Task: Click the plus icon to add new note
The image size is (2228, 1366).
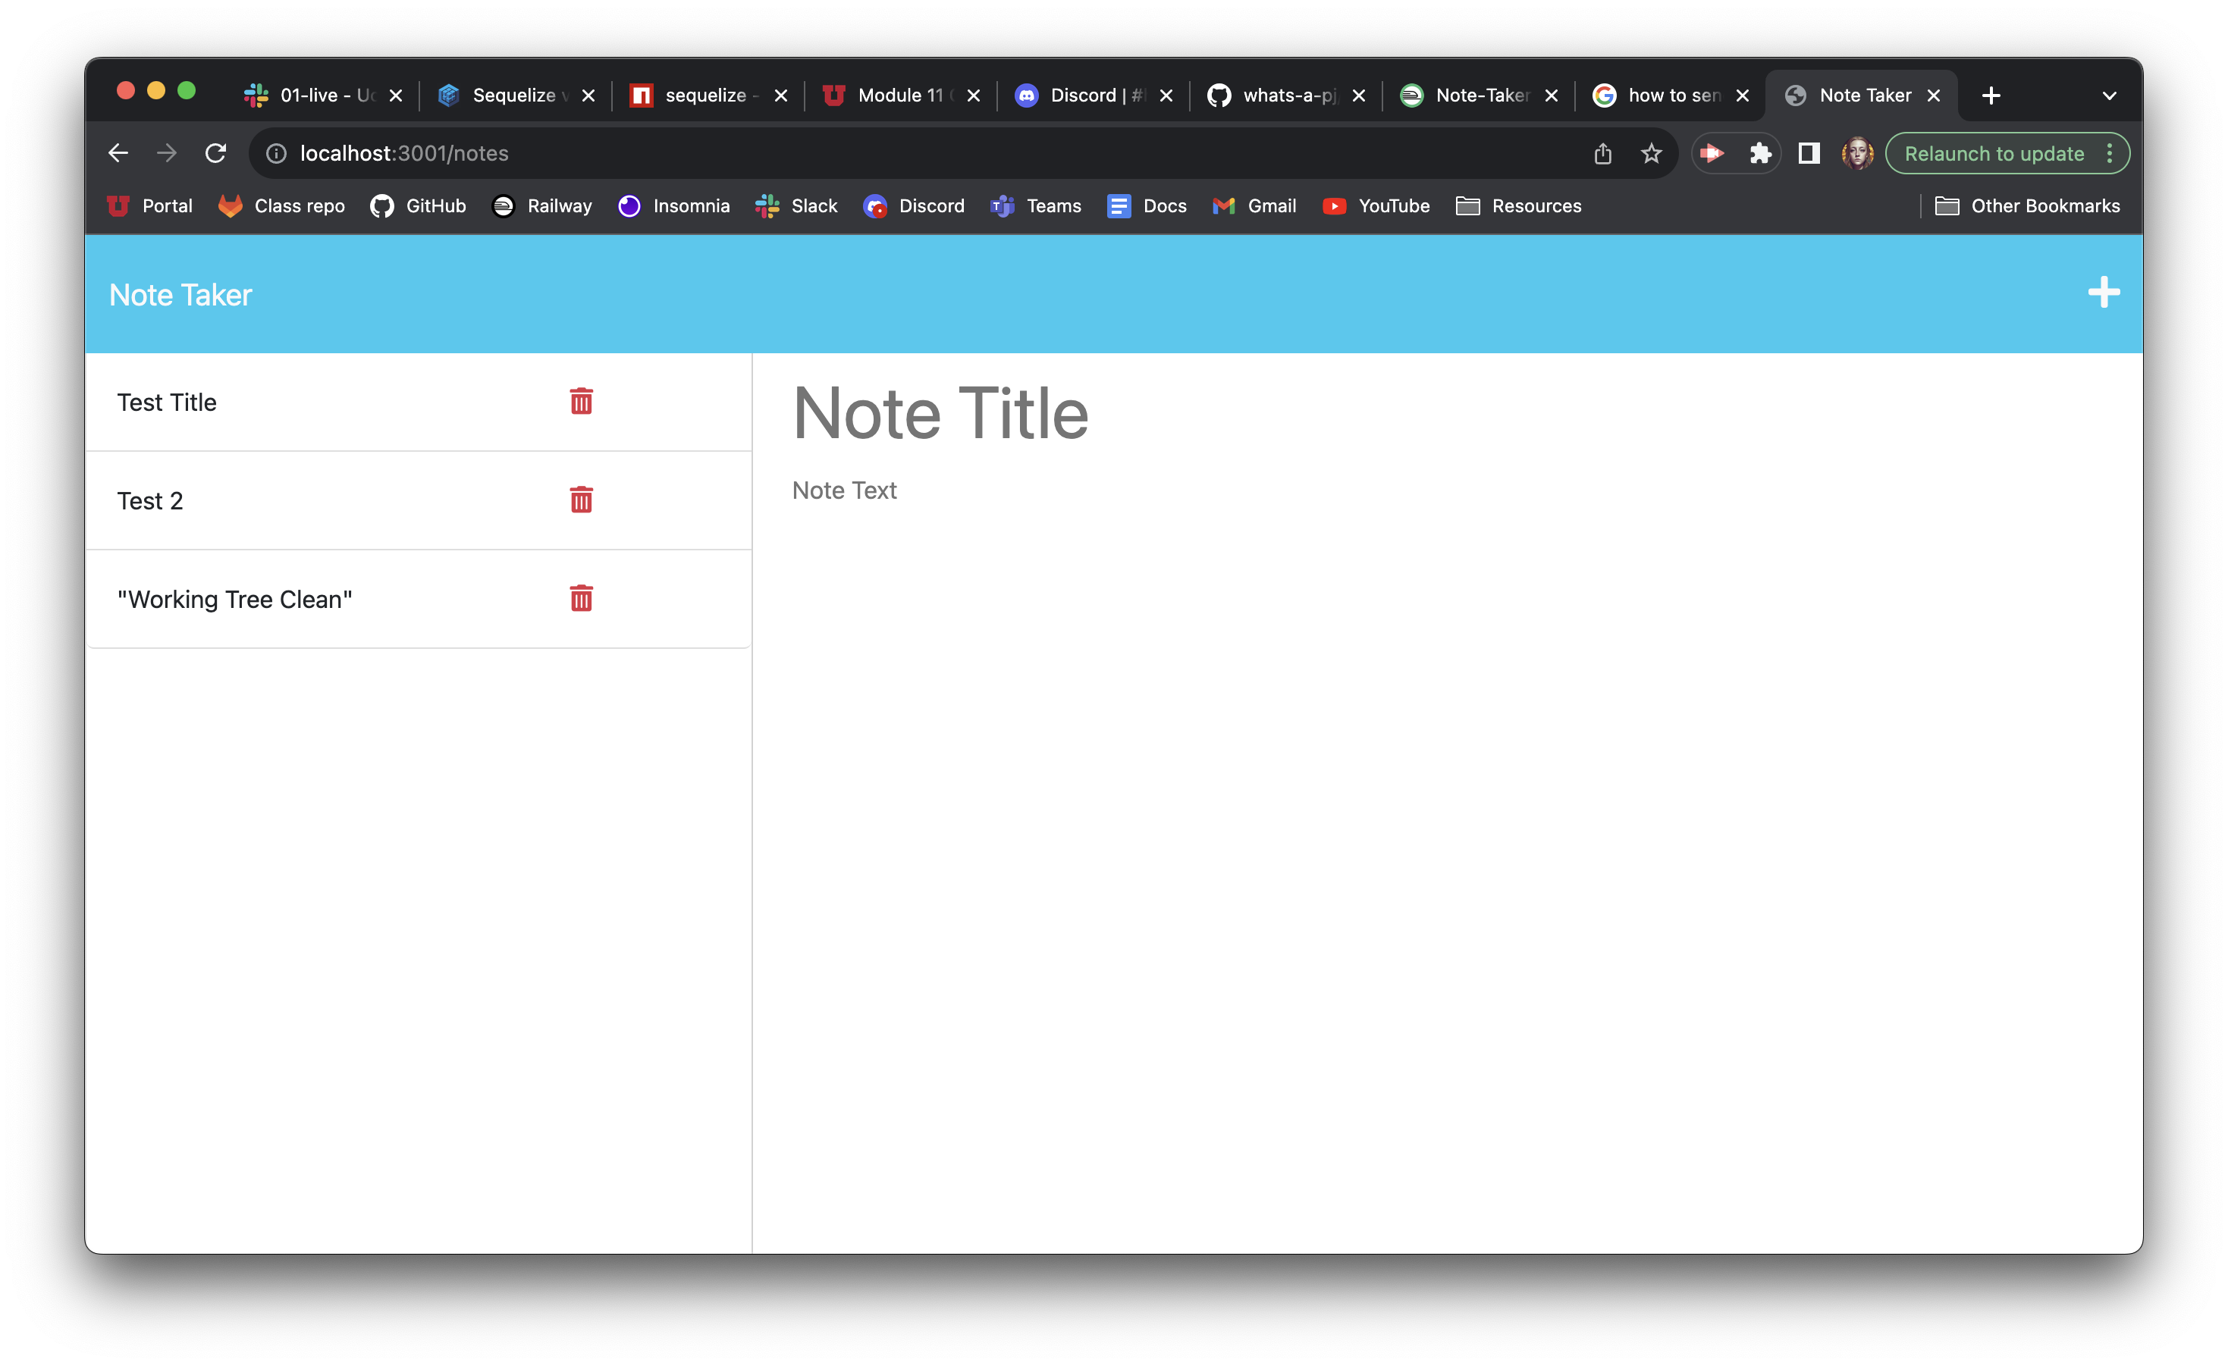Action: pyautogui.click(x=2105, y=293)
